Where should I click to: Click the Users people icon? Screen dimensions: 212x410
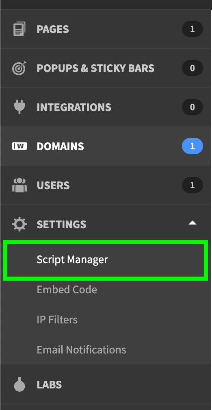point(19,185)
